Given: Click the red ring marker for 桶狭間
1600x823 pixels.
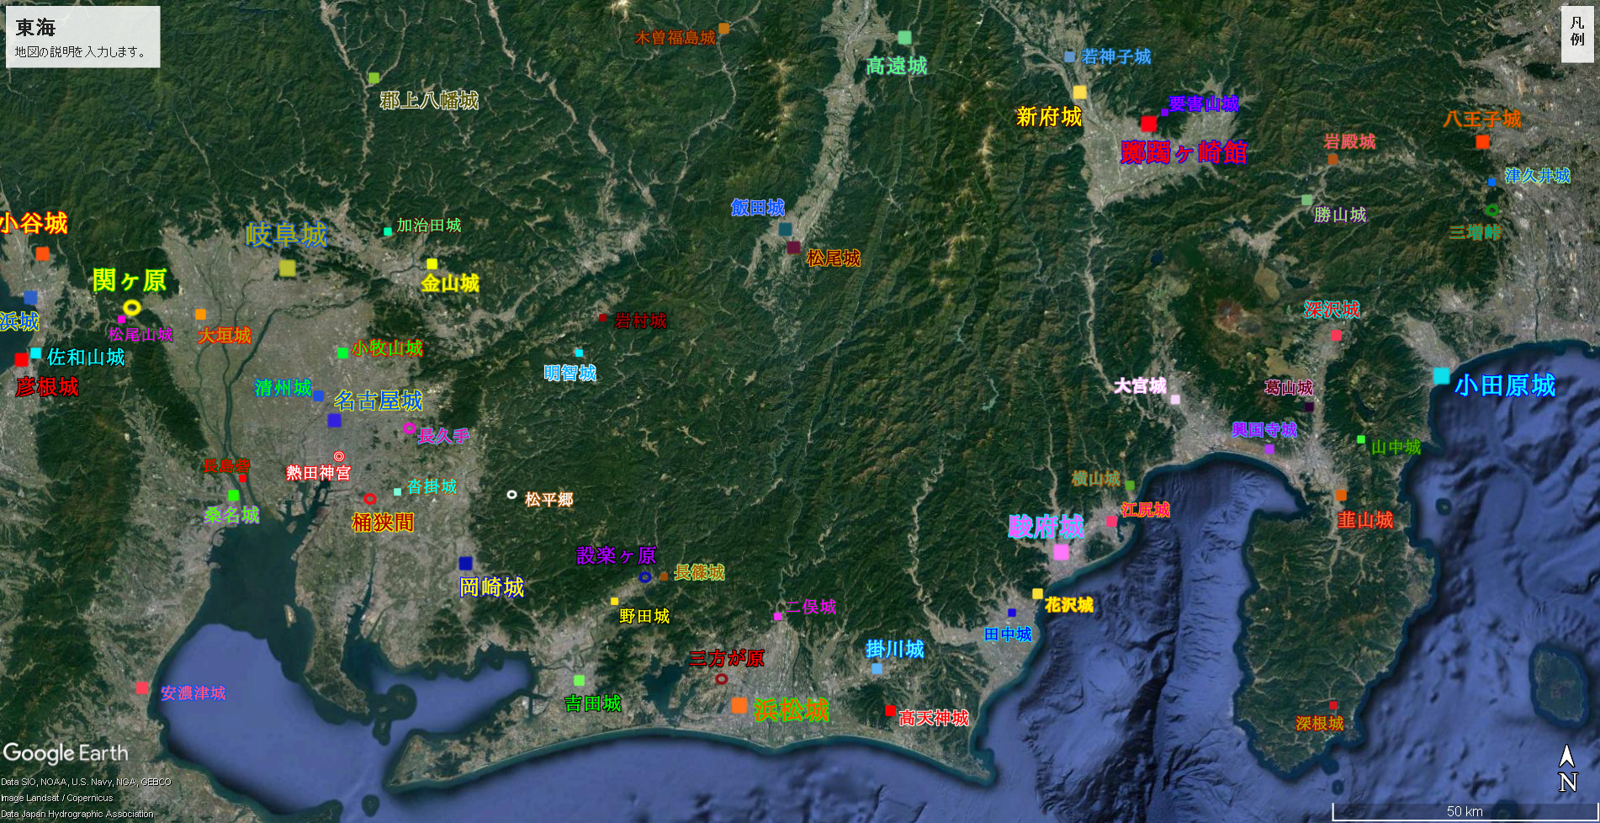Looking at the screenshot, I should click(369, 499).
